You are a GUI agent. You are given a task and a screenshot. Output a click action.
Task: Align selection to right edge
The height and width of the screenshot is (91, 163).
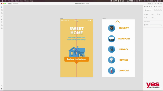159,7
